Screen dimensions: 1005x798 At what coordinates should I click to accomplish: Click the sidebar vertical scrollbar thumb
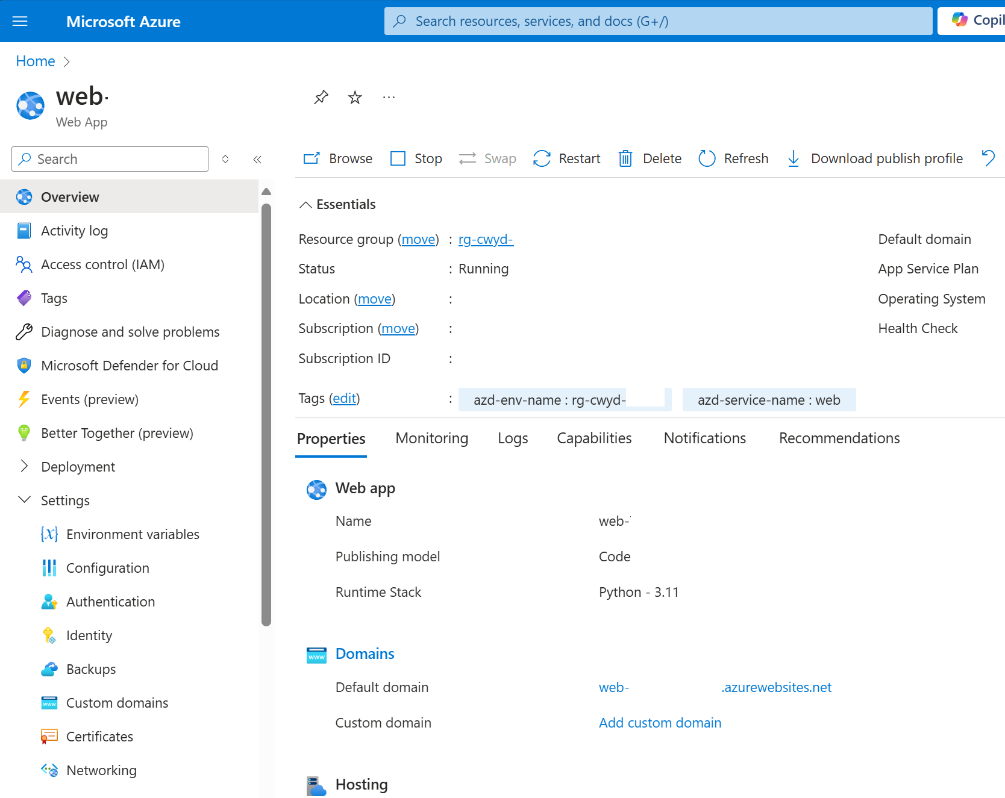click(x=266, y=415)
